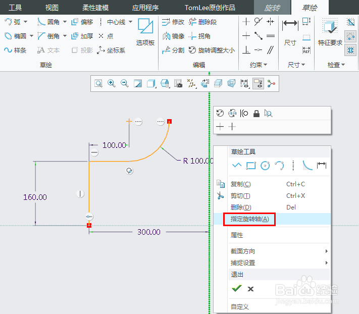The image size is (359, 314).
Task: Apply the perpendicular constraint icon
Action: coord(246,50)
